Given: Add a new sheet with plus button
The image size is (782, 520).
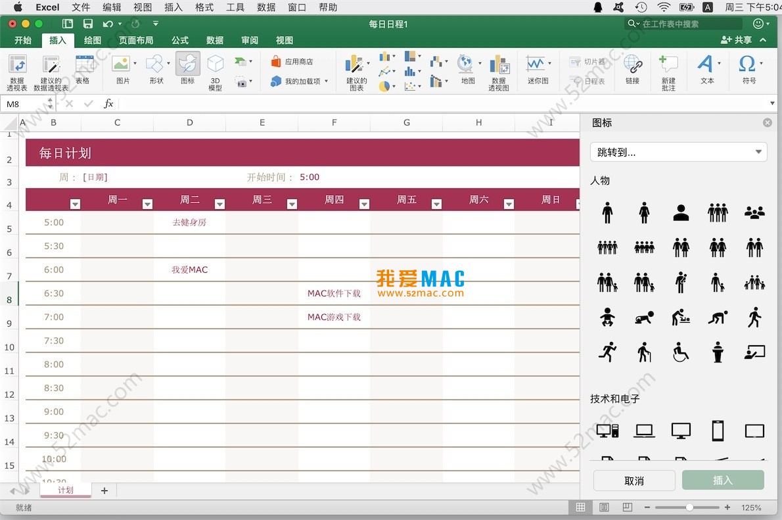Looking at the screenshot, I should point(104,490).
